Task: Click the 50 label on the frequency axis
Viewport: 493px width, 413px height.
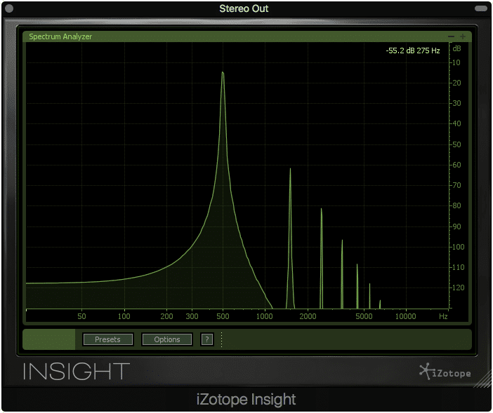Action: tap(81, 316)
